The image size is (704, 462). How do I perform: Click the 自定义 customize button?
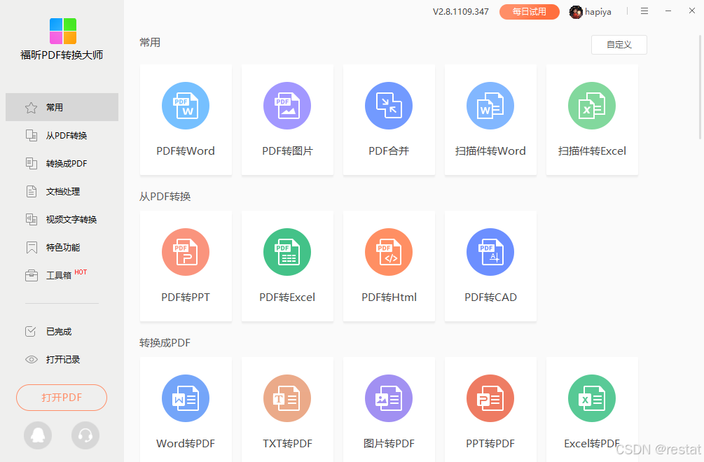[x=619, y=45]
